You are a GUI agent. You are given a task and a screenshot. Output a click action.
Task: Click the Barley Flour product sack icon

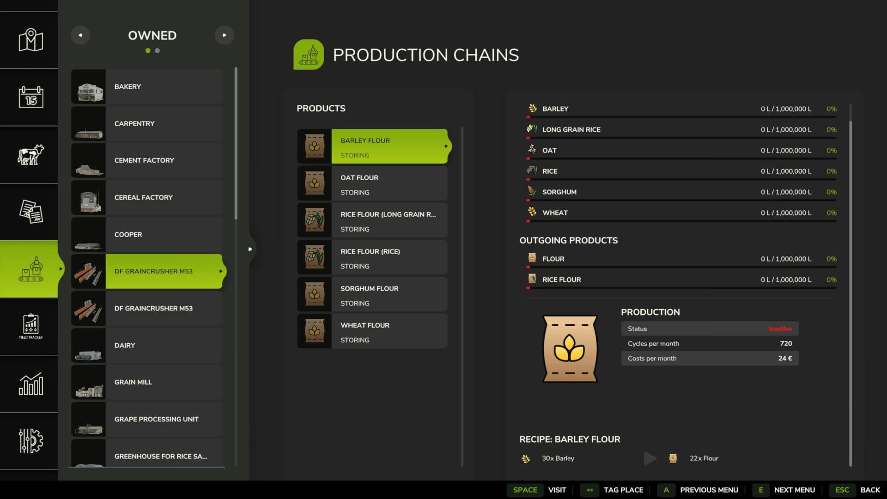(x=315, y=146)
